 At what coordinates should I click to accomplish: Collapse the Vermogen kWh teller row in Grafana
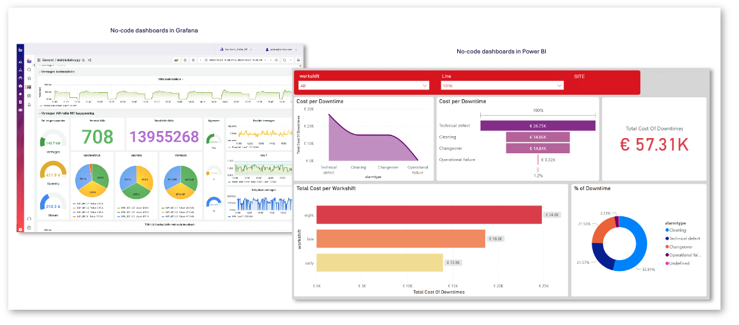coord(67,113)
